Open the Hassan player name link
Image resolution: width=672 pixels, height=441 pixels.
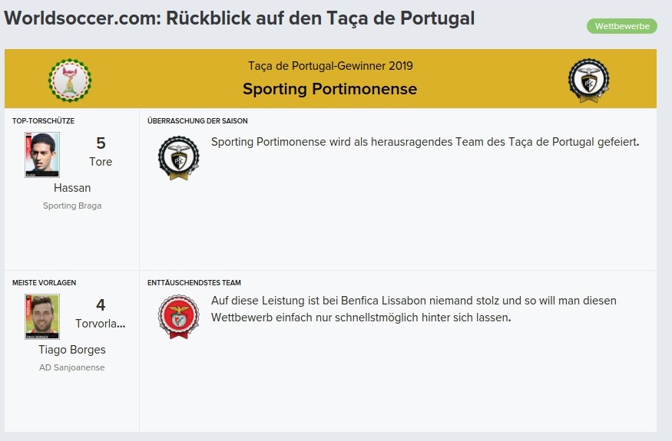72,188
